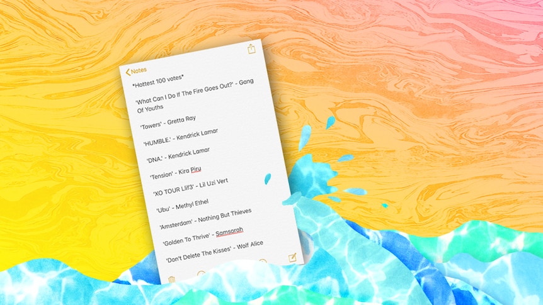This screenshot has height=305, width=543.
Task: Select 'Don't Delete The Kisses' - Wolf Alice line
Action: point(214,252)
